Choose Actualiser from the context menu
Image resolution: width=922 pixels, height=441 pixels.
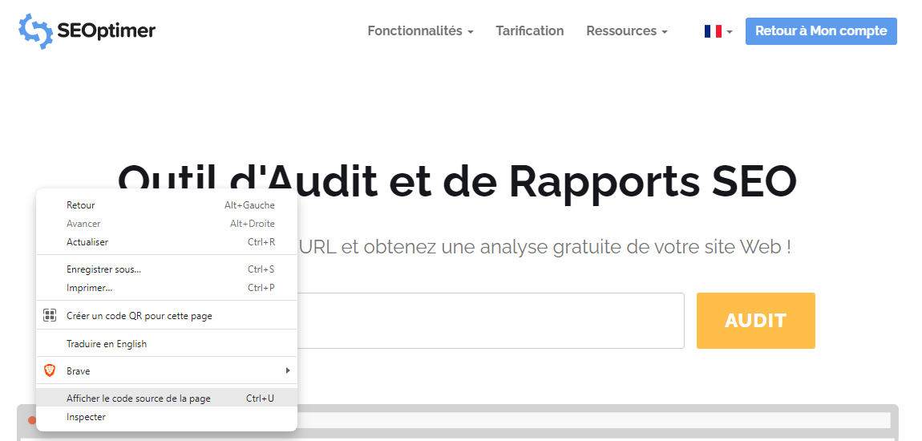click(87, 242)
